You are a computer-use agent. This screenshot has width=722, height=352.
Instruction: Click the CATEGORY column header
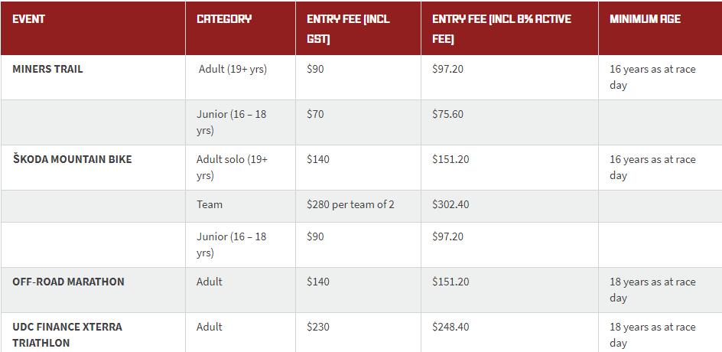240,28
